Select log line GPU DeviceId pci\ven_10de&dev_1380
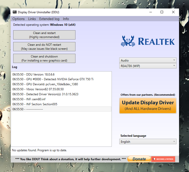This screenshot has width=189, height=172. [x=61, y=84]
